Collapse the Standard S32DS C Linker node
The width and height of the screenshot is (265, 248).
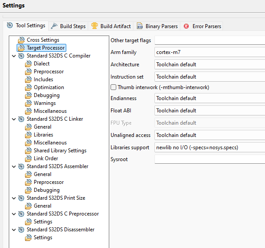tap(14, 119)
